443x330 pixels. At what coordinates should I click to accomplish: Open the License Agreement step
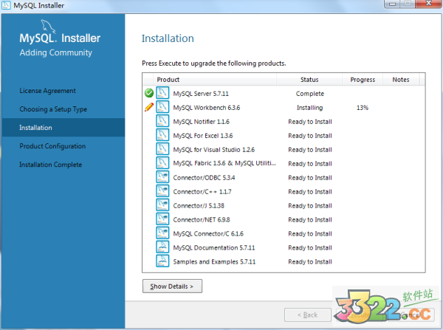coord(47,91)
